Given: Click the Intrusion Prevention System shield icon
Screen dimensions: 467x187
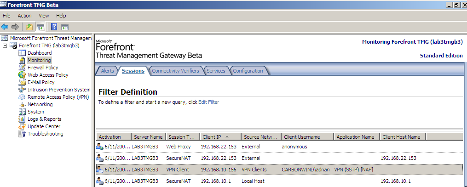Looking at the screenshot, I should tap(23, 90).
